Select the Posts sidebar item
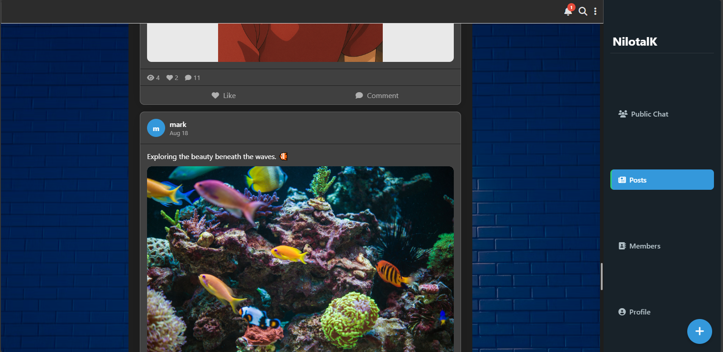723x352 pixels. click(662, 180)
